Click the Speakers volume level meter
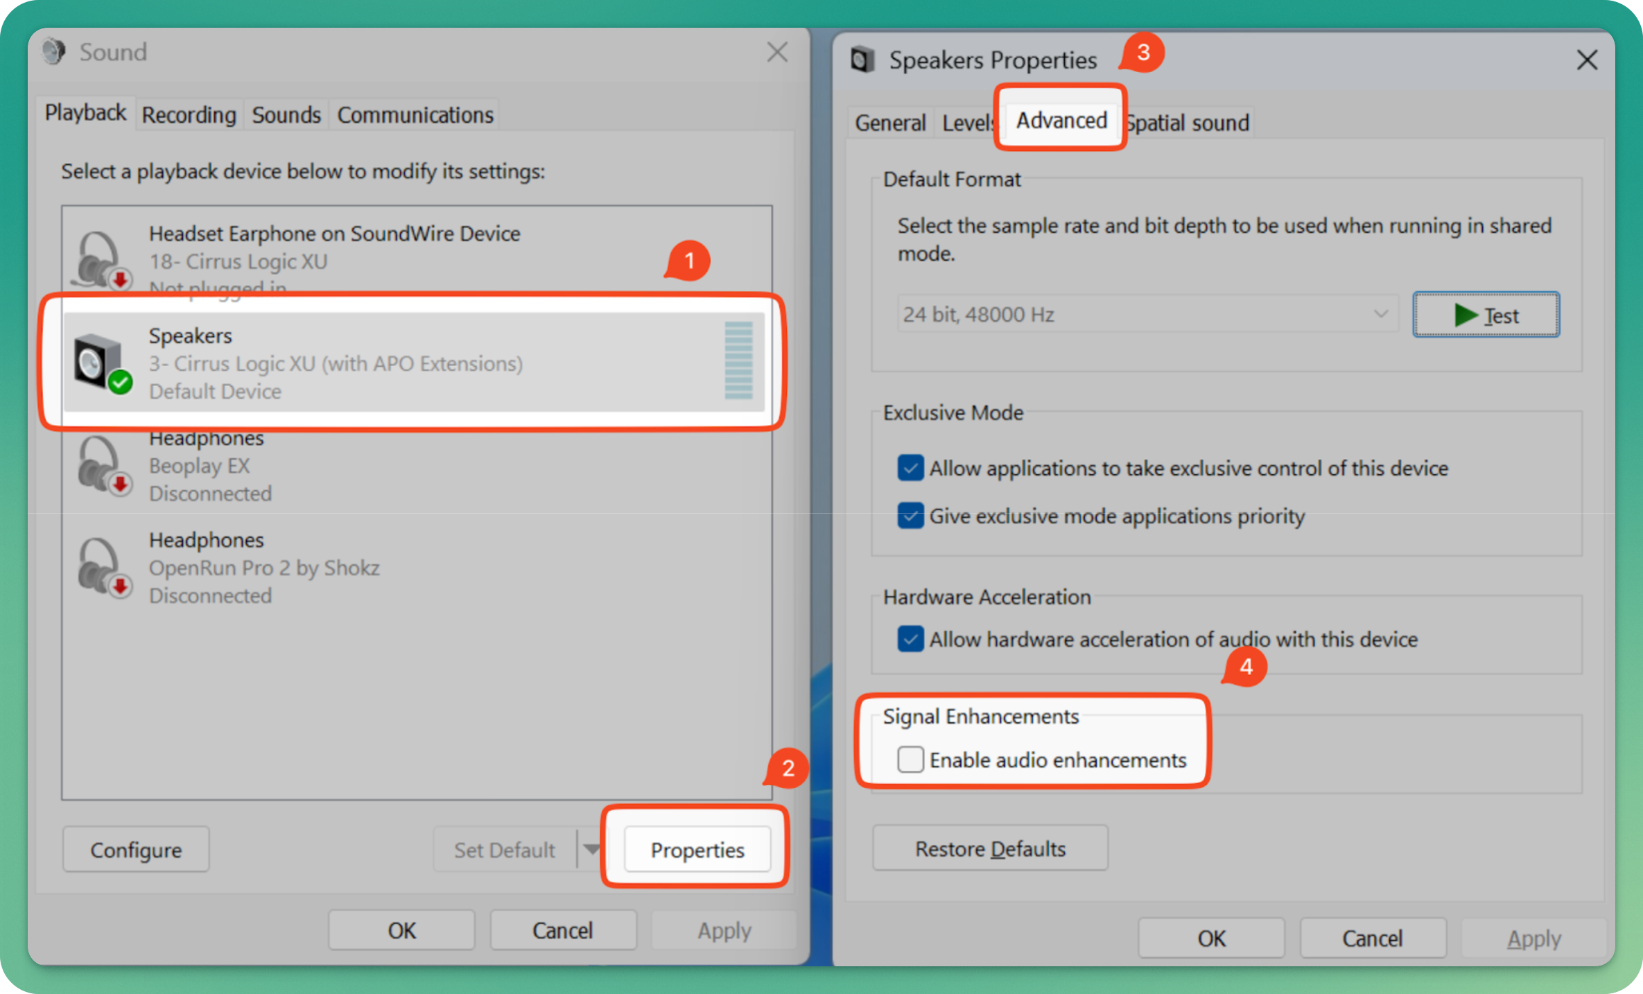Viewport: 1643px width, 994px height. pos(738,360)
